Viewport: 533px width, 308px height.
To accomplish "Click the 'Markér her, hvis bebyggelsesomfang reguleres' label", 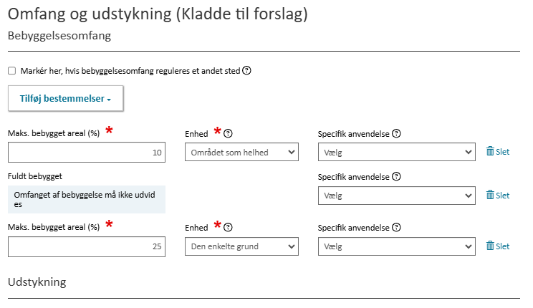I will [130, 71].
